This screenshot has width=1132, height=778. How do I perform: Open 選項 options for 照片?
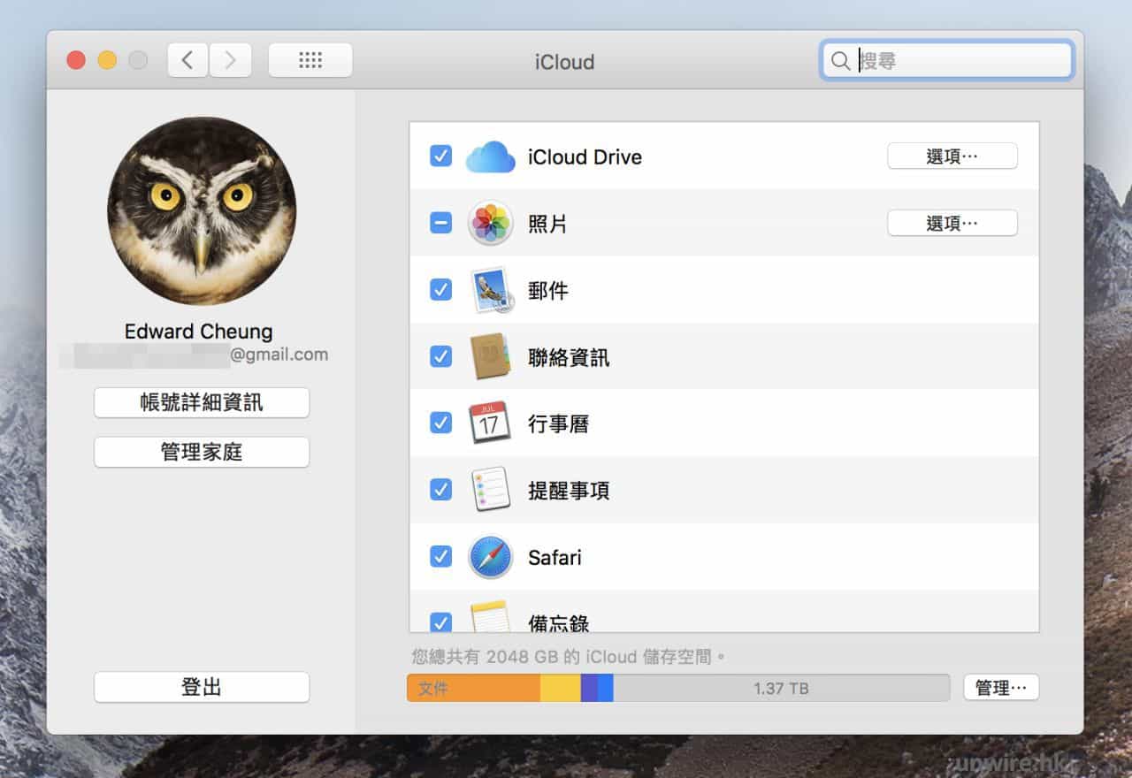952,224
